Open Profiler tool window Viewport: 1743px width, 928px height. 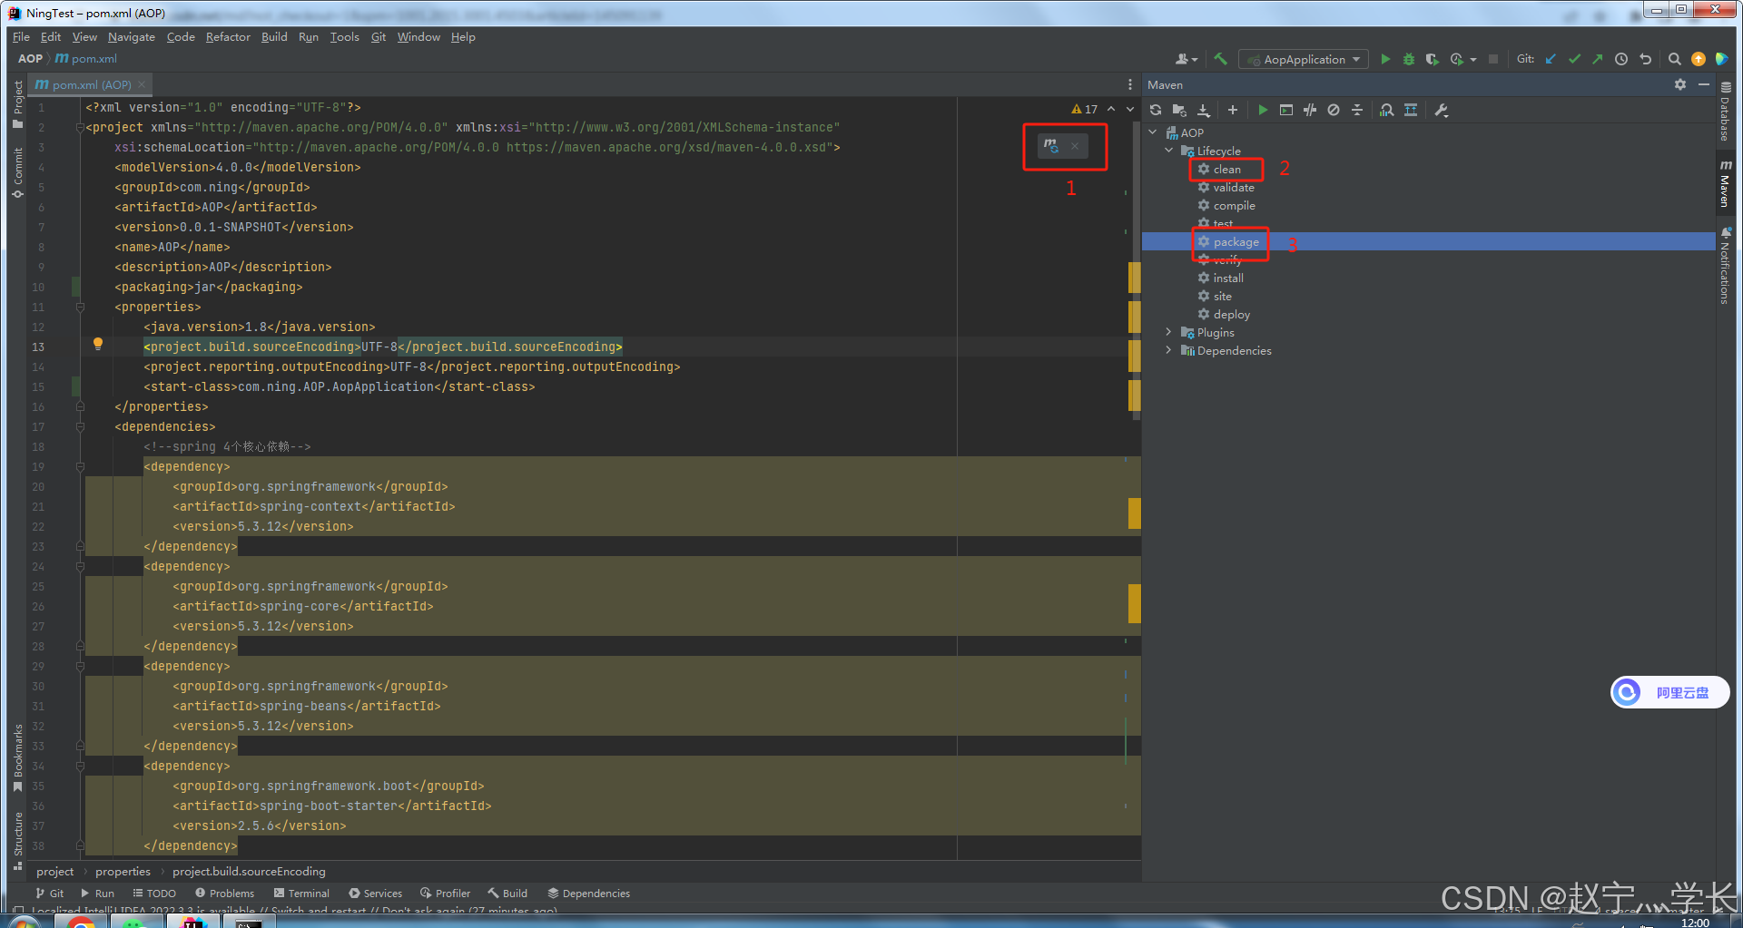click(445, 894)
